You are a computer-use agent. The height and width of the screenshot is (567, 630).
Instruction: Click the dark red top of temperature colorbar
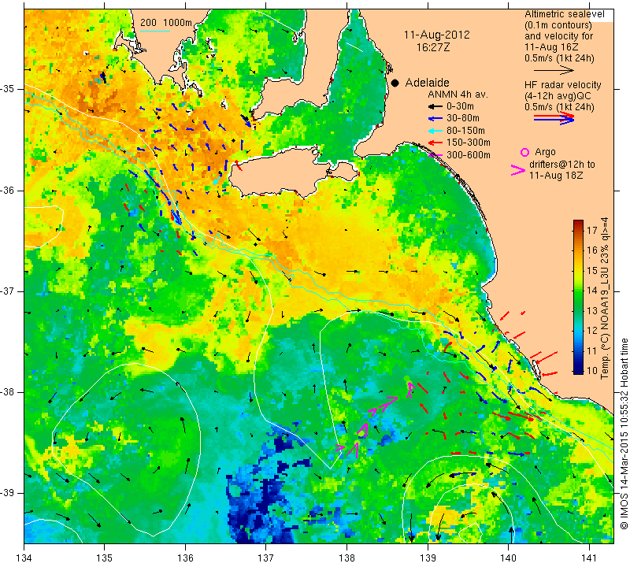point(578,222)
